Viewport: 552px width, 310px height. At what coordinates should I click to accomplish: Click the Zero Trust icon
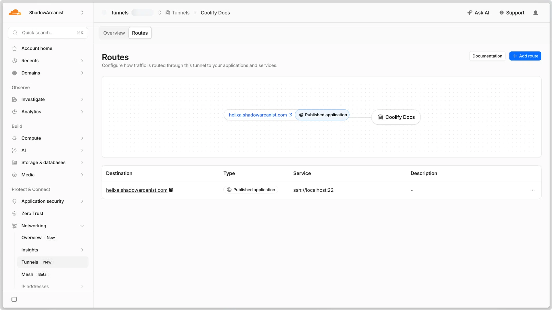(x=14, y=214)
